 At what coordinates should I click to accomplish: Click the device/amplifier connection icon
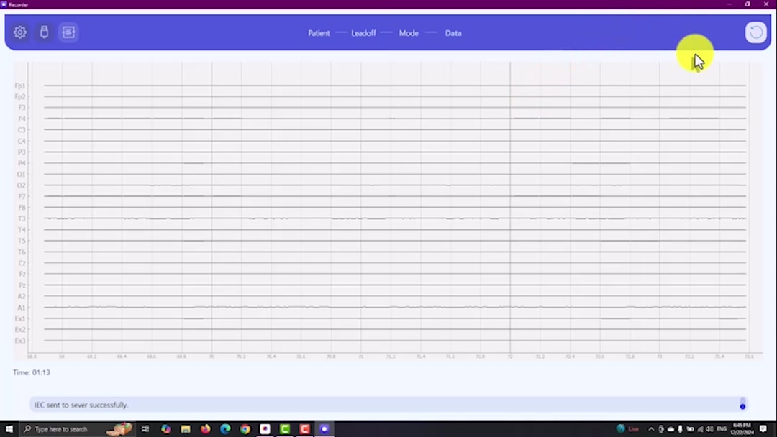click(44, 32)
